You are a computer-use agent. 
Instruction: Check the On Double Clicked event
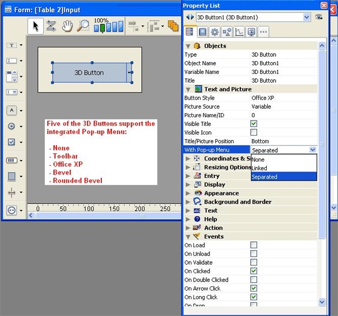coord(254,280)
